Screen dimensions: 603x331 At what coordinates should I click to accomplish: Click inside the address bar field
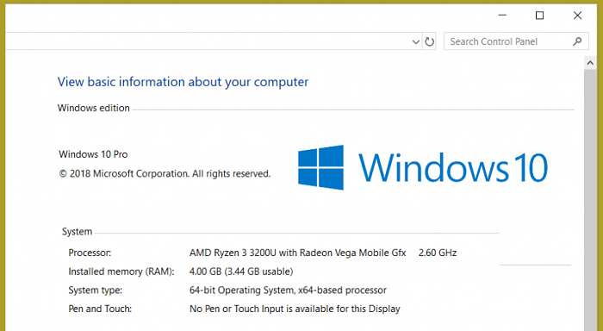[x=208, y=41]
